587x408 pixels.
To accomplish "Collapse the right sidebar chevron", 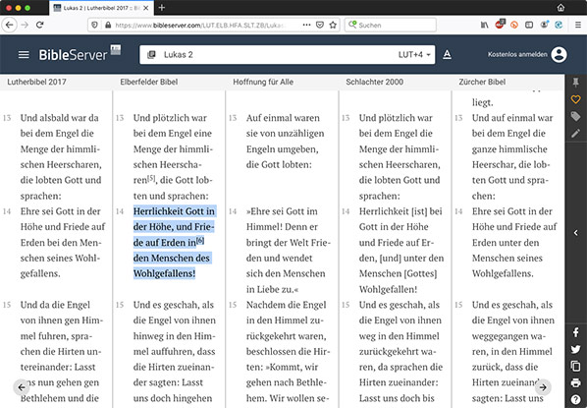I will tap(576, 233).
